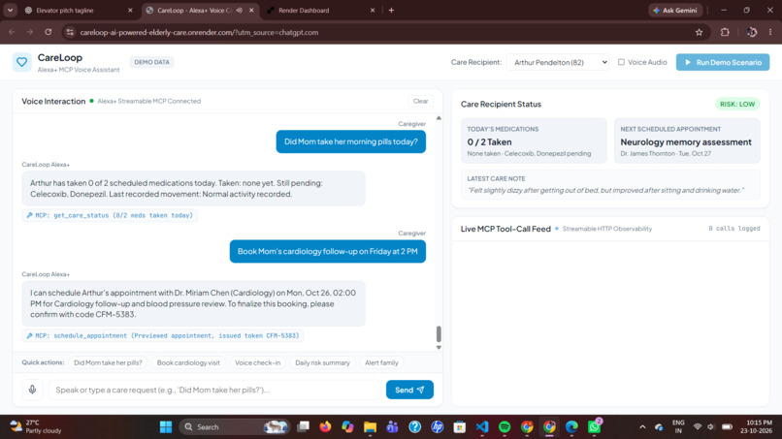This screenshot has height=439, width=782.
Task: Click the chat scrollbar thumb
Action: coord(439,334)
